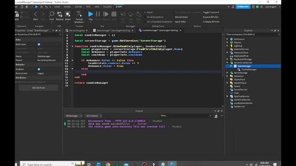
Task: Collapse the StatsManager tree node
Action: point(231,66)
